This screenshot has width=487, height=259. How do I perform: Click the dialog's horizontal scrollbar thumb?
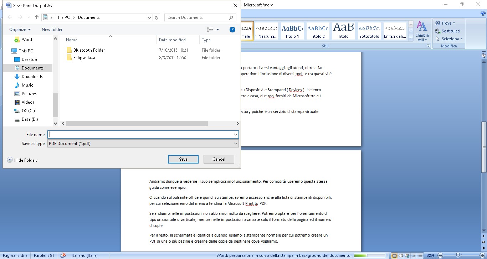(x=137, y=123)
